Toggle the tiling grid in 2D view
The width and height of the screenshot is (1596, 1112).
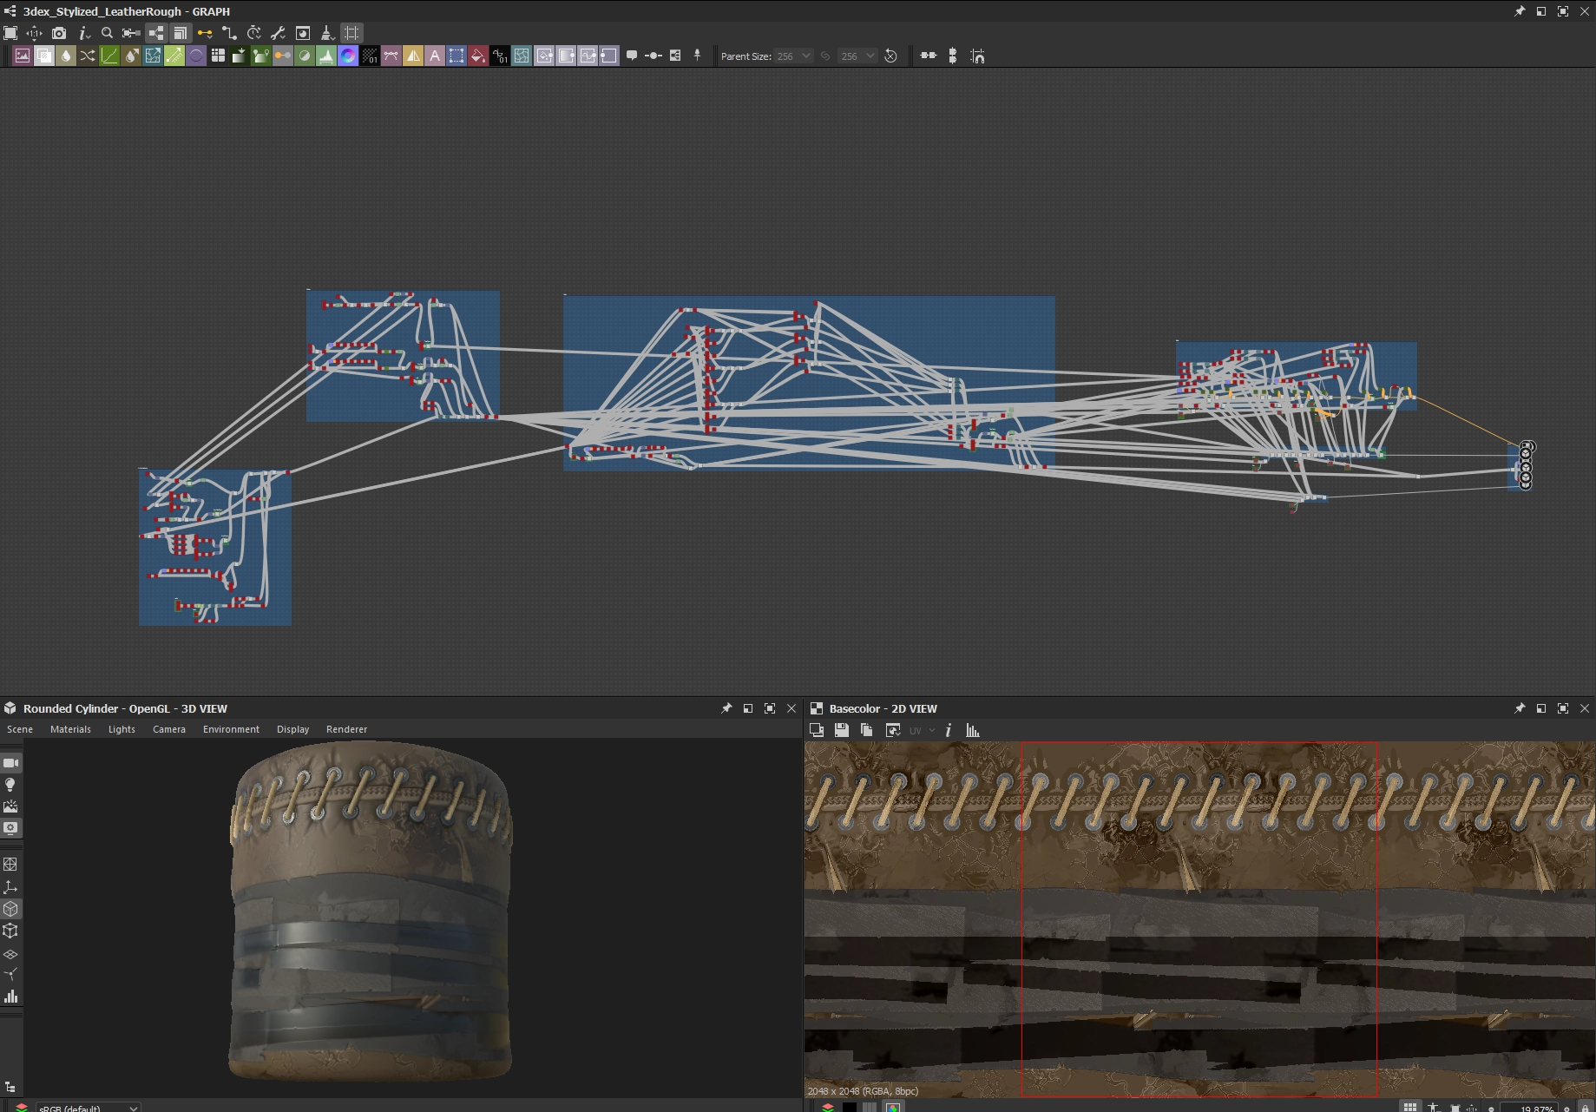coord(1410,1107)
